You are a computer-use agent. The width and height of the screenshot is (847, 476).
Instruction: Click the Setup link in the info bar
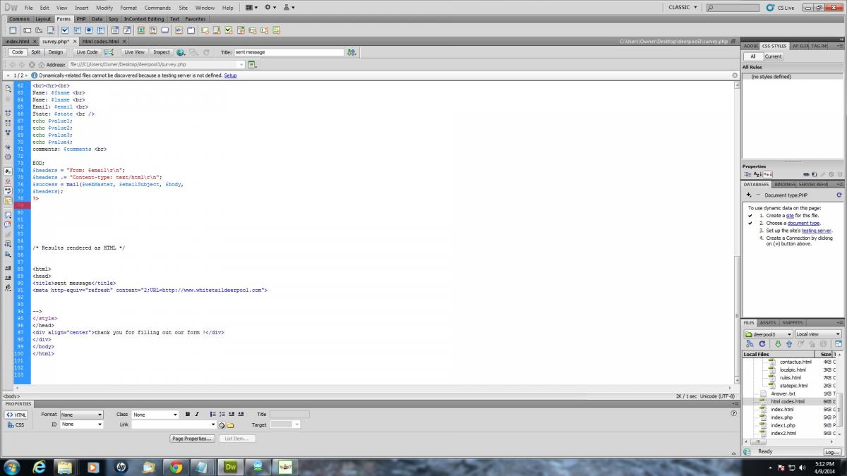(x=230, y=75)
